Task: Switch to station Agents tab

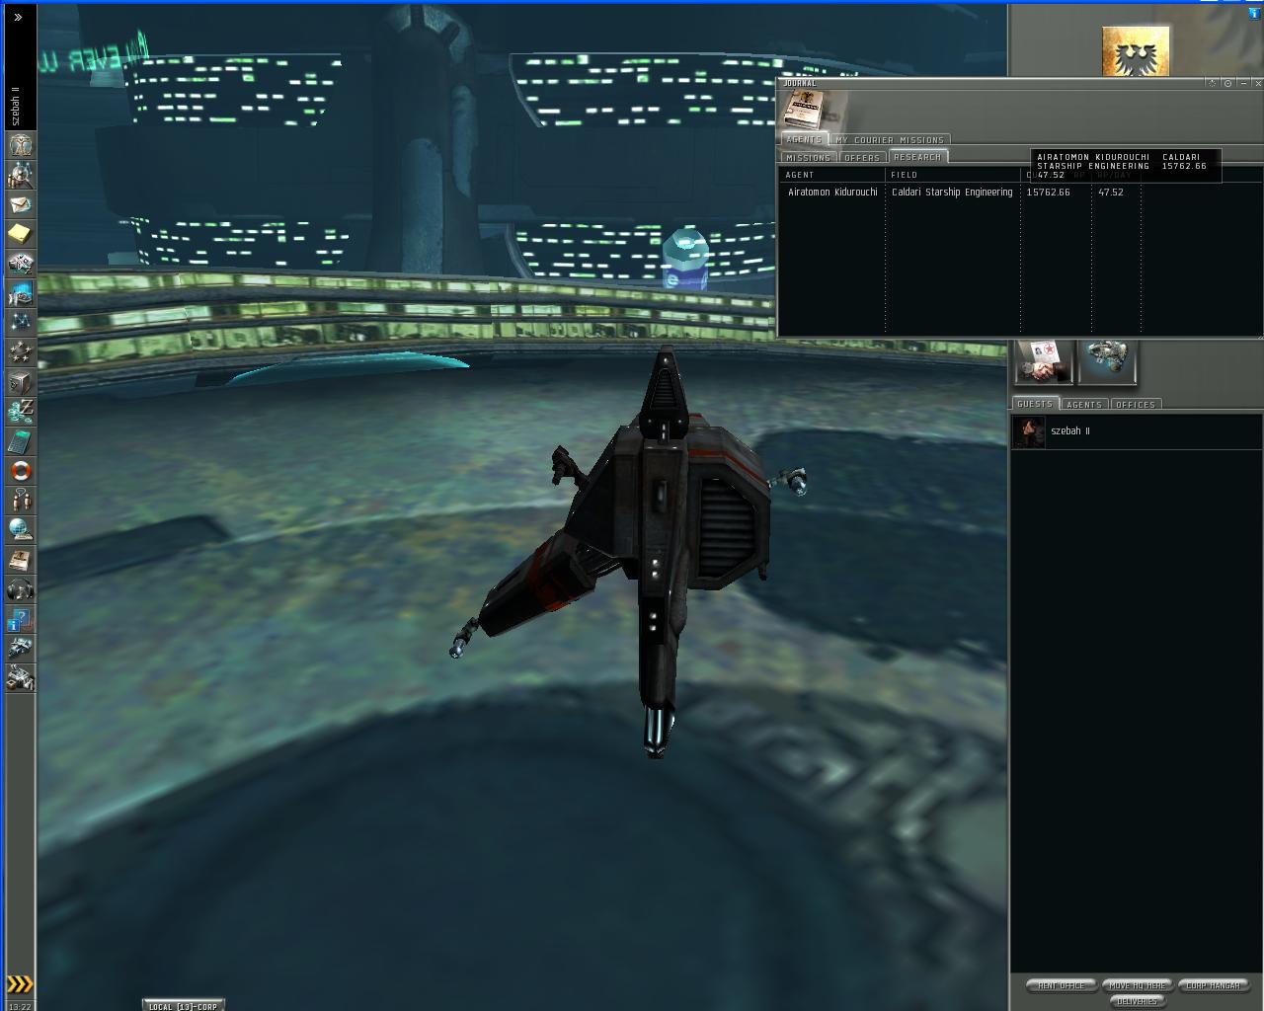Action: tap(1084, 404)
